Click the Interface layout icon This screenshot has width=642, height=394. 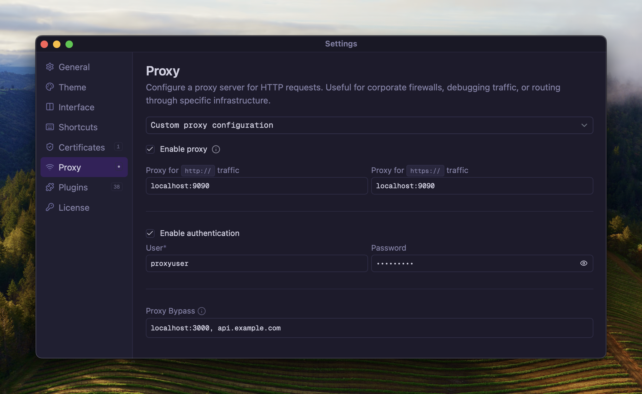(50, 107)
